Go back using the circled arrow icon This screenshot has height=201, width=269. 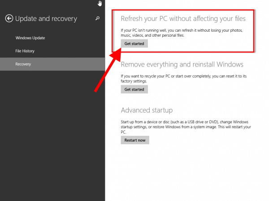(9, 18)
